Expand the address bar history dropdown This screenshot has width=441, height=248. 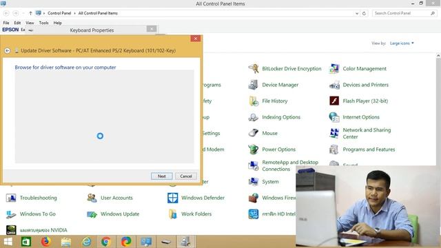pyautogui.click(x=357, y=13)
